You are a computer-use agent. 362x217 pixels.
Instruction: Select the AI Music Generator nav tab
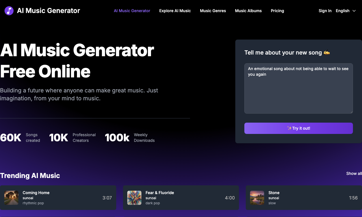click(132, 11)
